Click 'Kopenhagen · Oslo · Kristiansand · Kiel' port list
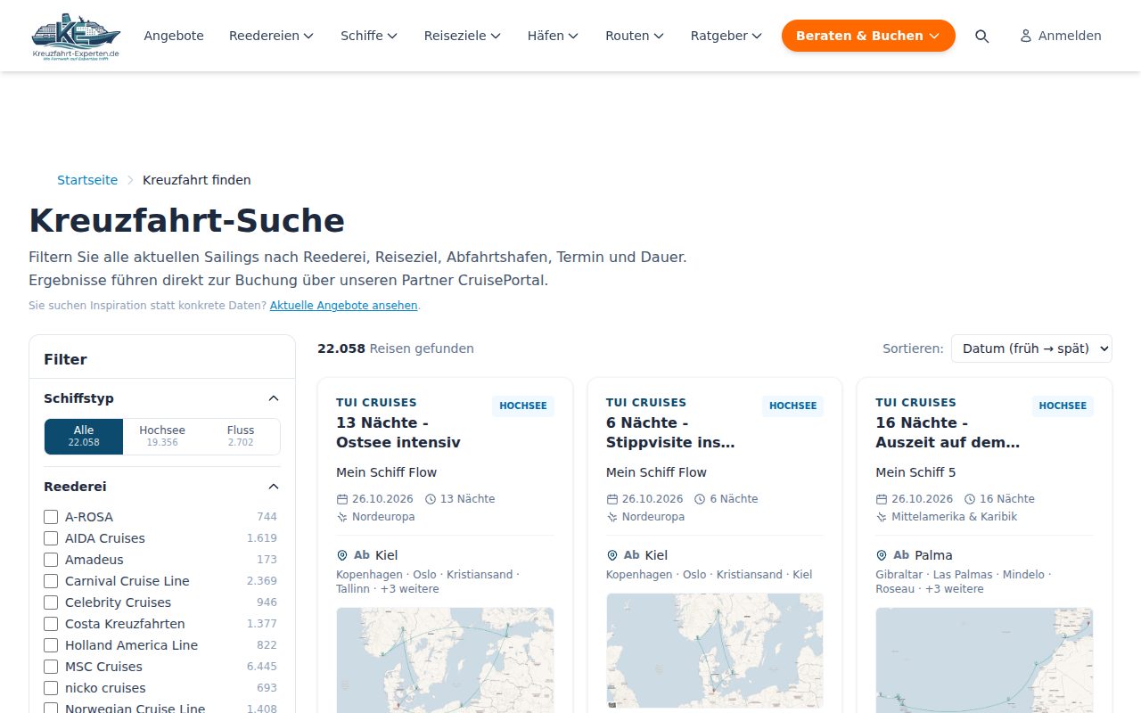This screenshot has height=713, width=1141. click(x=710, y=575)
